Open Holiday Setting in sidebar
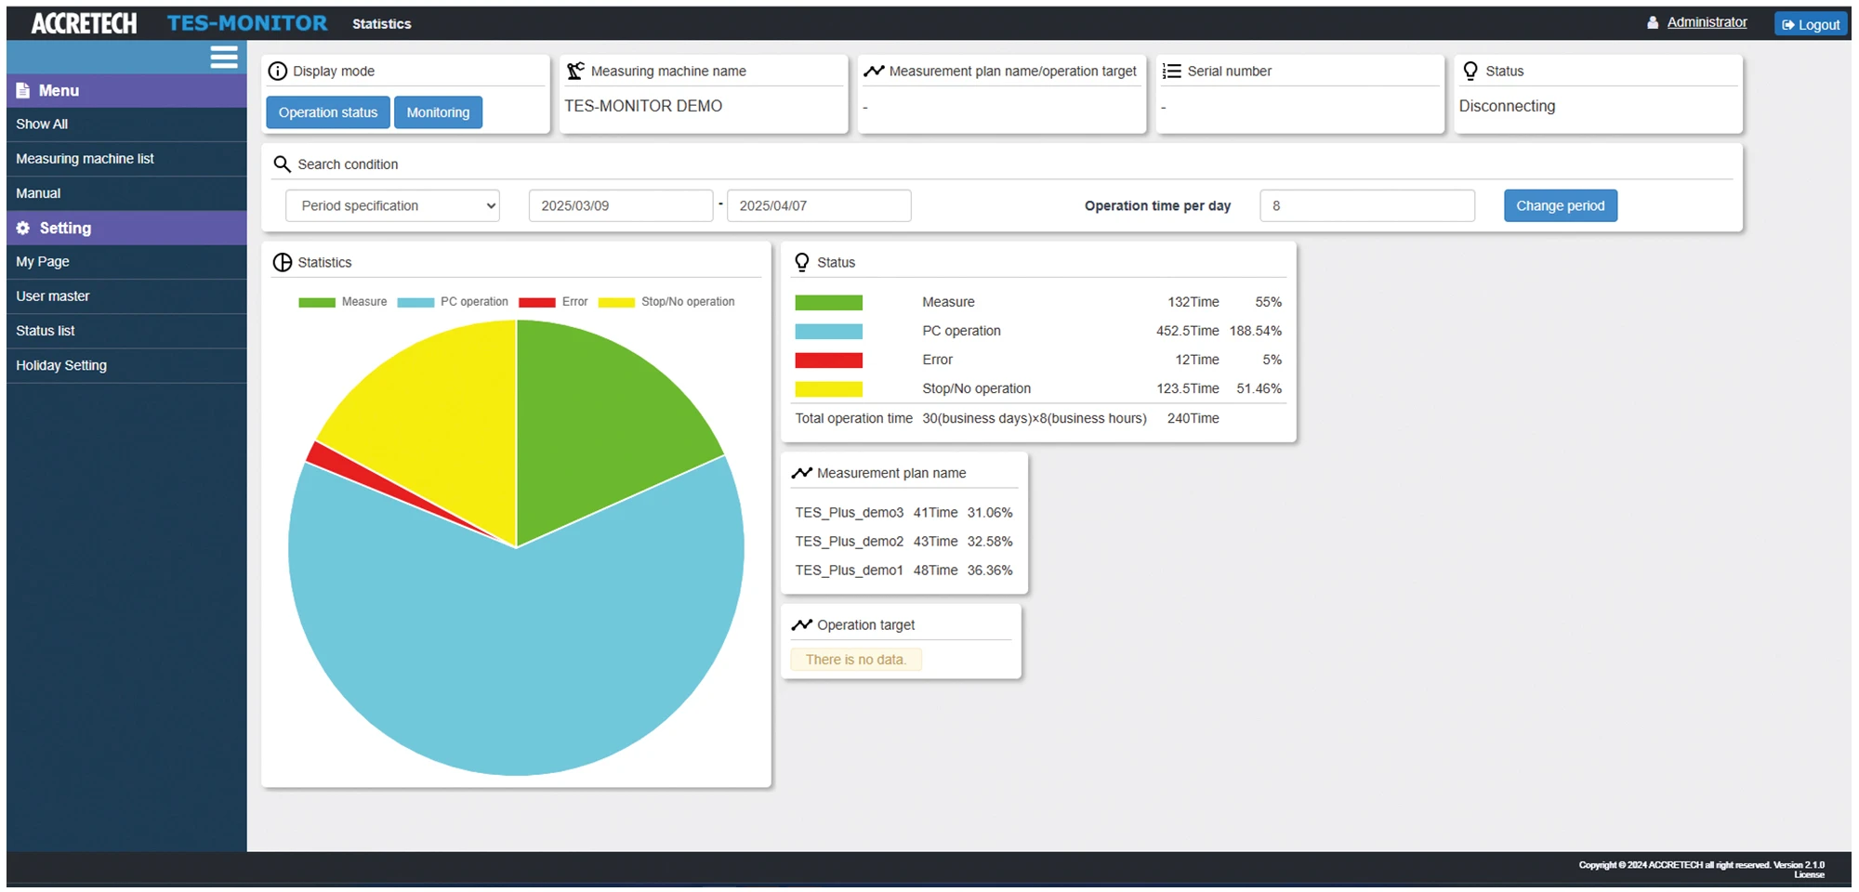1859x892 pixels. (126, 365)
